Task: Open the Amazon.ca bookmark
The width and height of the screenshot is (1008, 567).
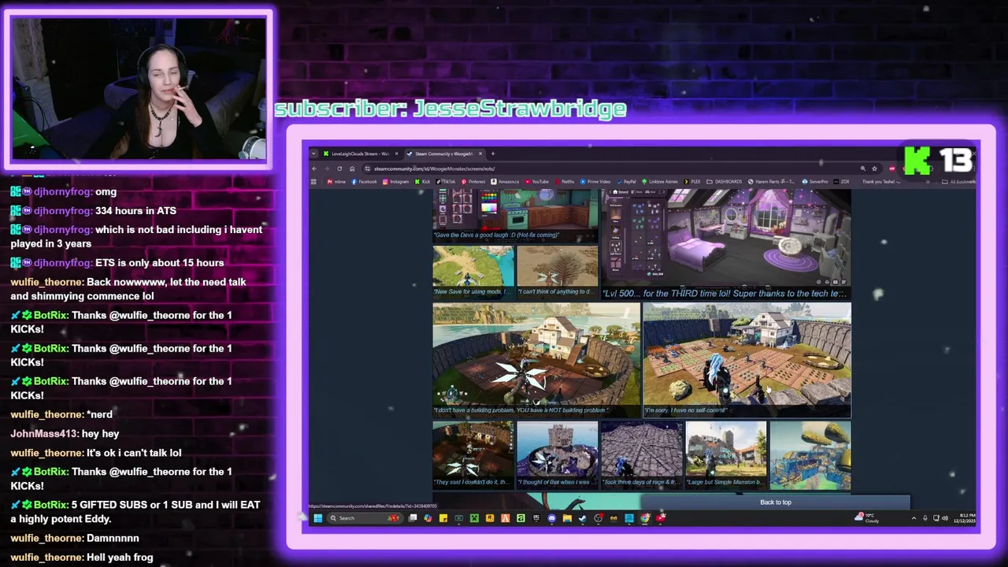Action: click(505, 182)
